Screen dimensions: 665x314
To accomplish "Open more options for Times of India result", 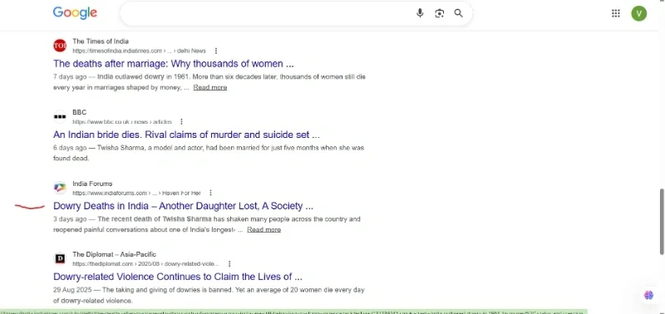I will point(216,51).
